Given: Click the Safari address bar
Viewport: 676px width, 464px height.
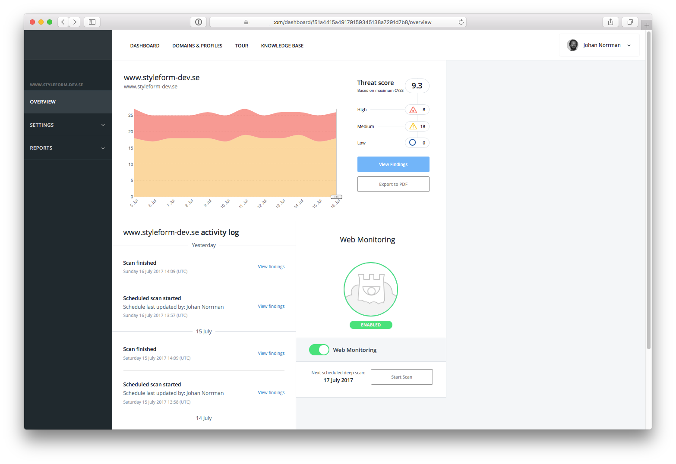Looking at the screenshot, I should coord(338,22).
